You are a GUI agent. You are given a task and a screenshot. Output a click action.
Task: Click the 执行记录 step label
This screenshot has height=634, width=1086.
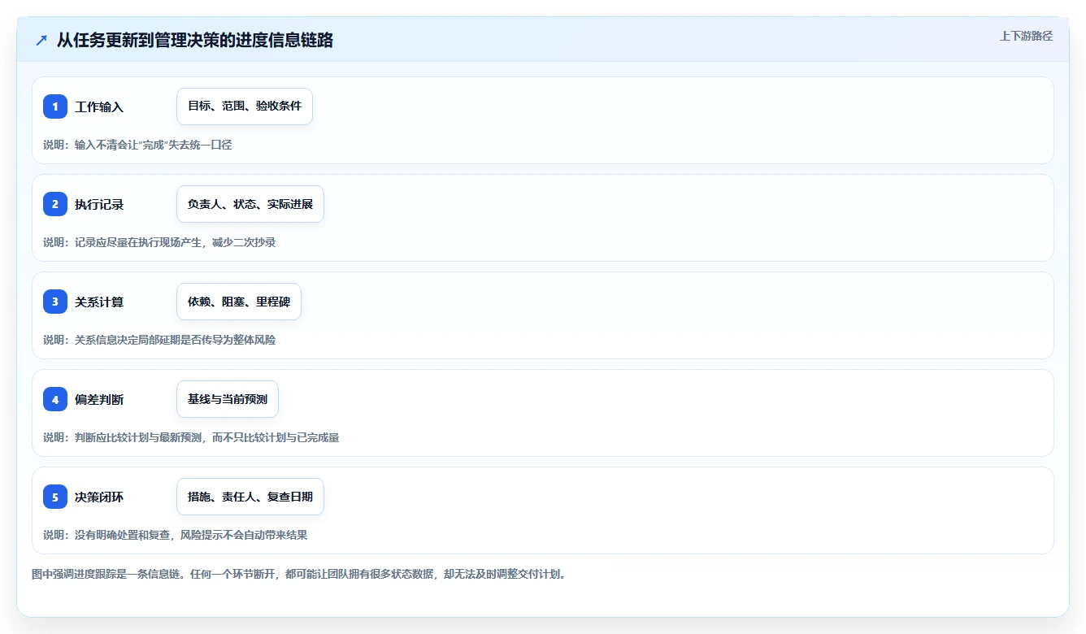[99, 204]
